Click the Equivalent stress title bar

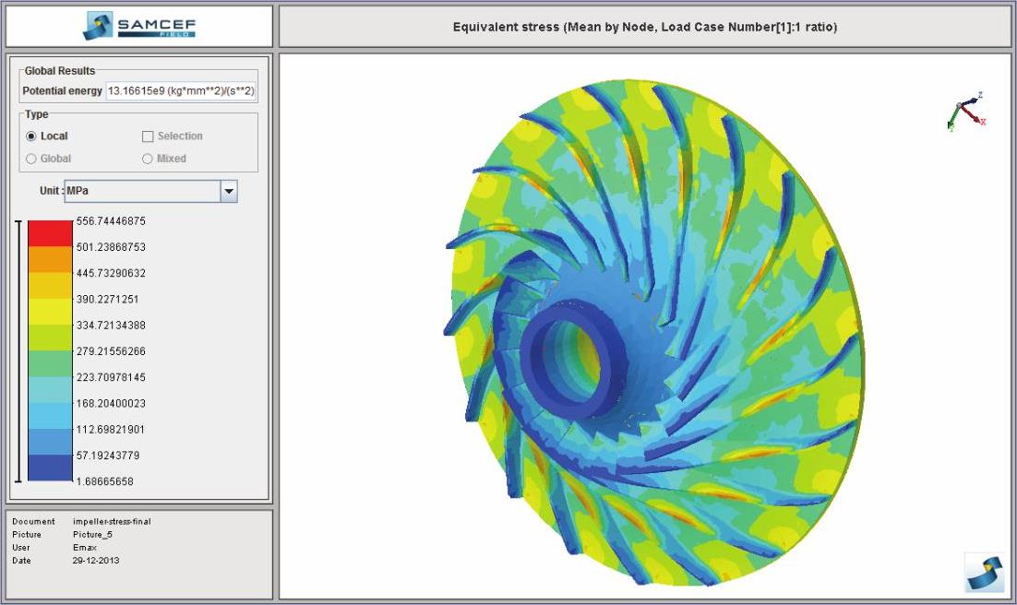[x=644, y=27]
